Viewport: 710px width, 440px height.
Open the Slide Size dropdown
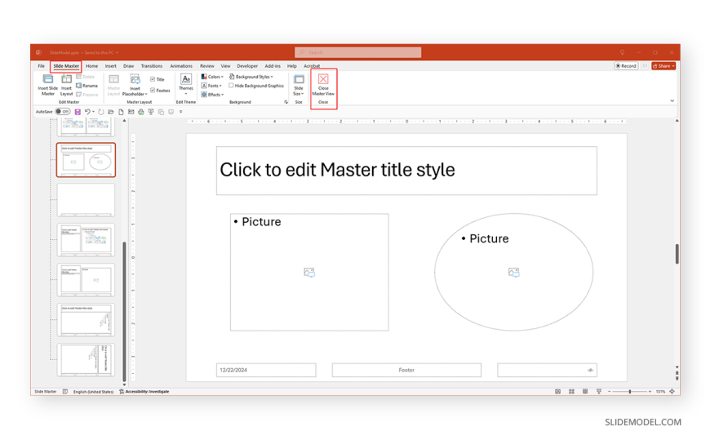(x=299, y=85)
